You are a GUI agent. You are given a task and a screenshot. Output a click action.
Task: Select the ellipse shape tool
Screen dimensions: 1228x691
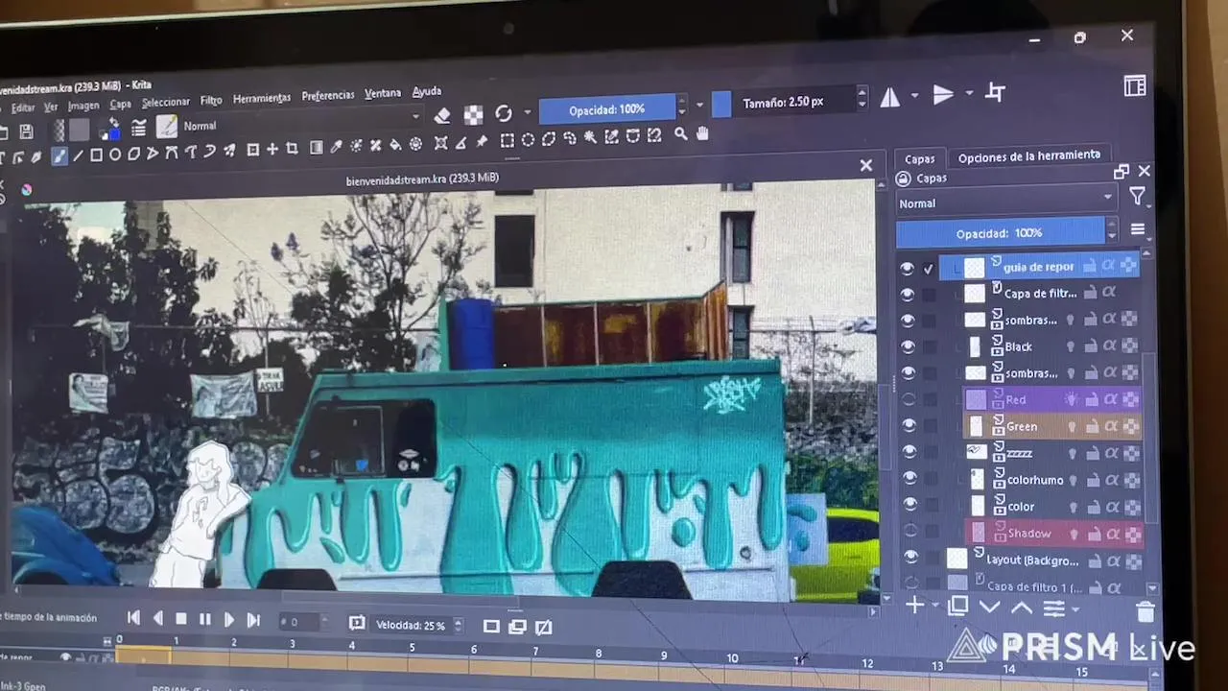(115, 155)
